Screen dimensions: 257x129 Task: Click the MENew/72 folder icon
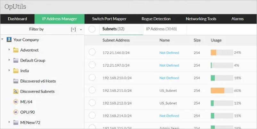point(16,122)
